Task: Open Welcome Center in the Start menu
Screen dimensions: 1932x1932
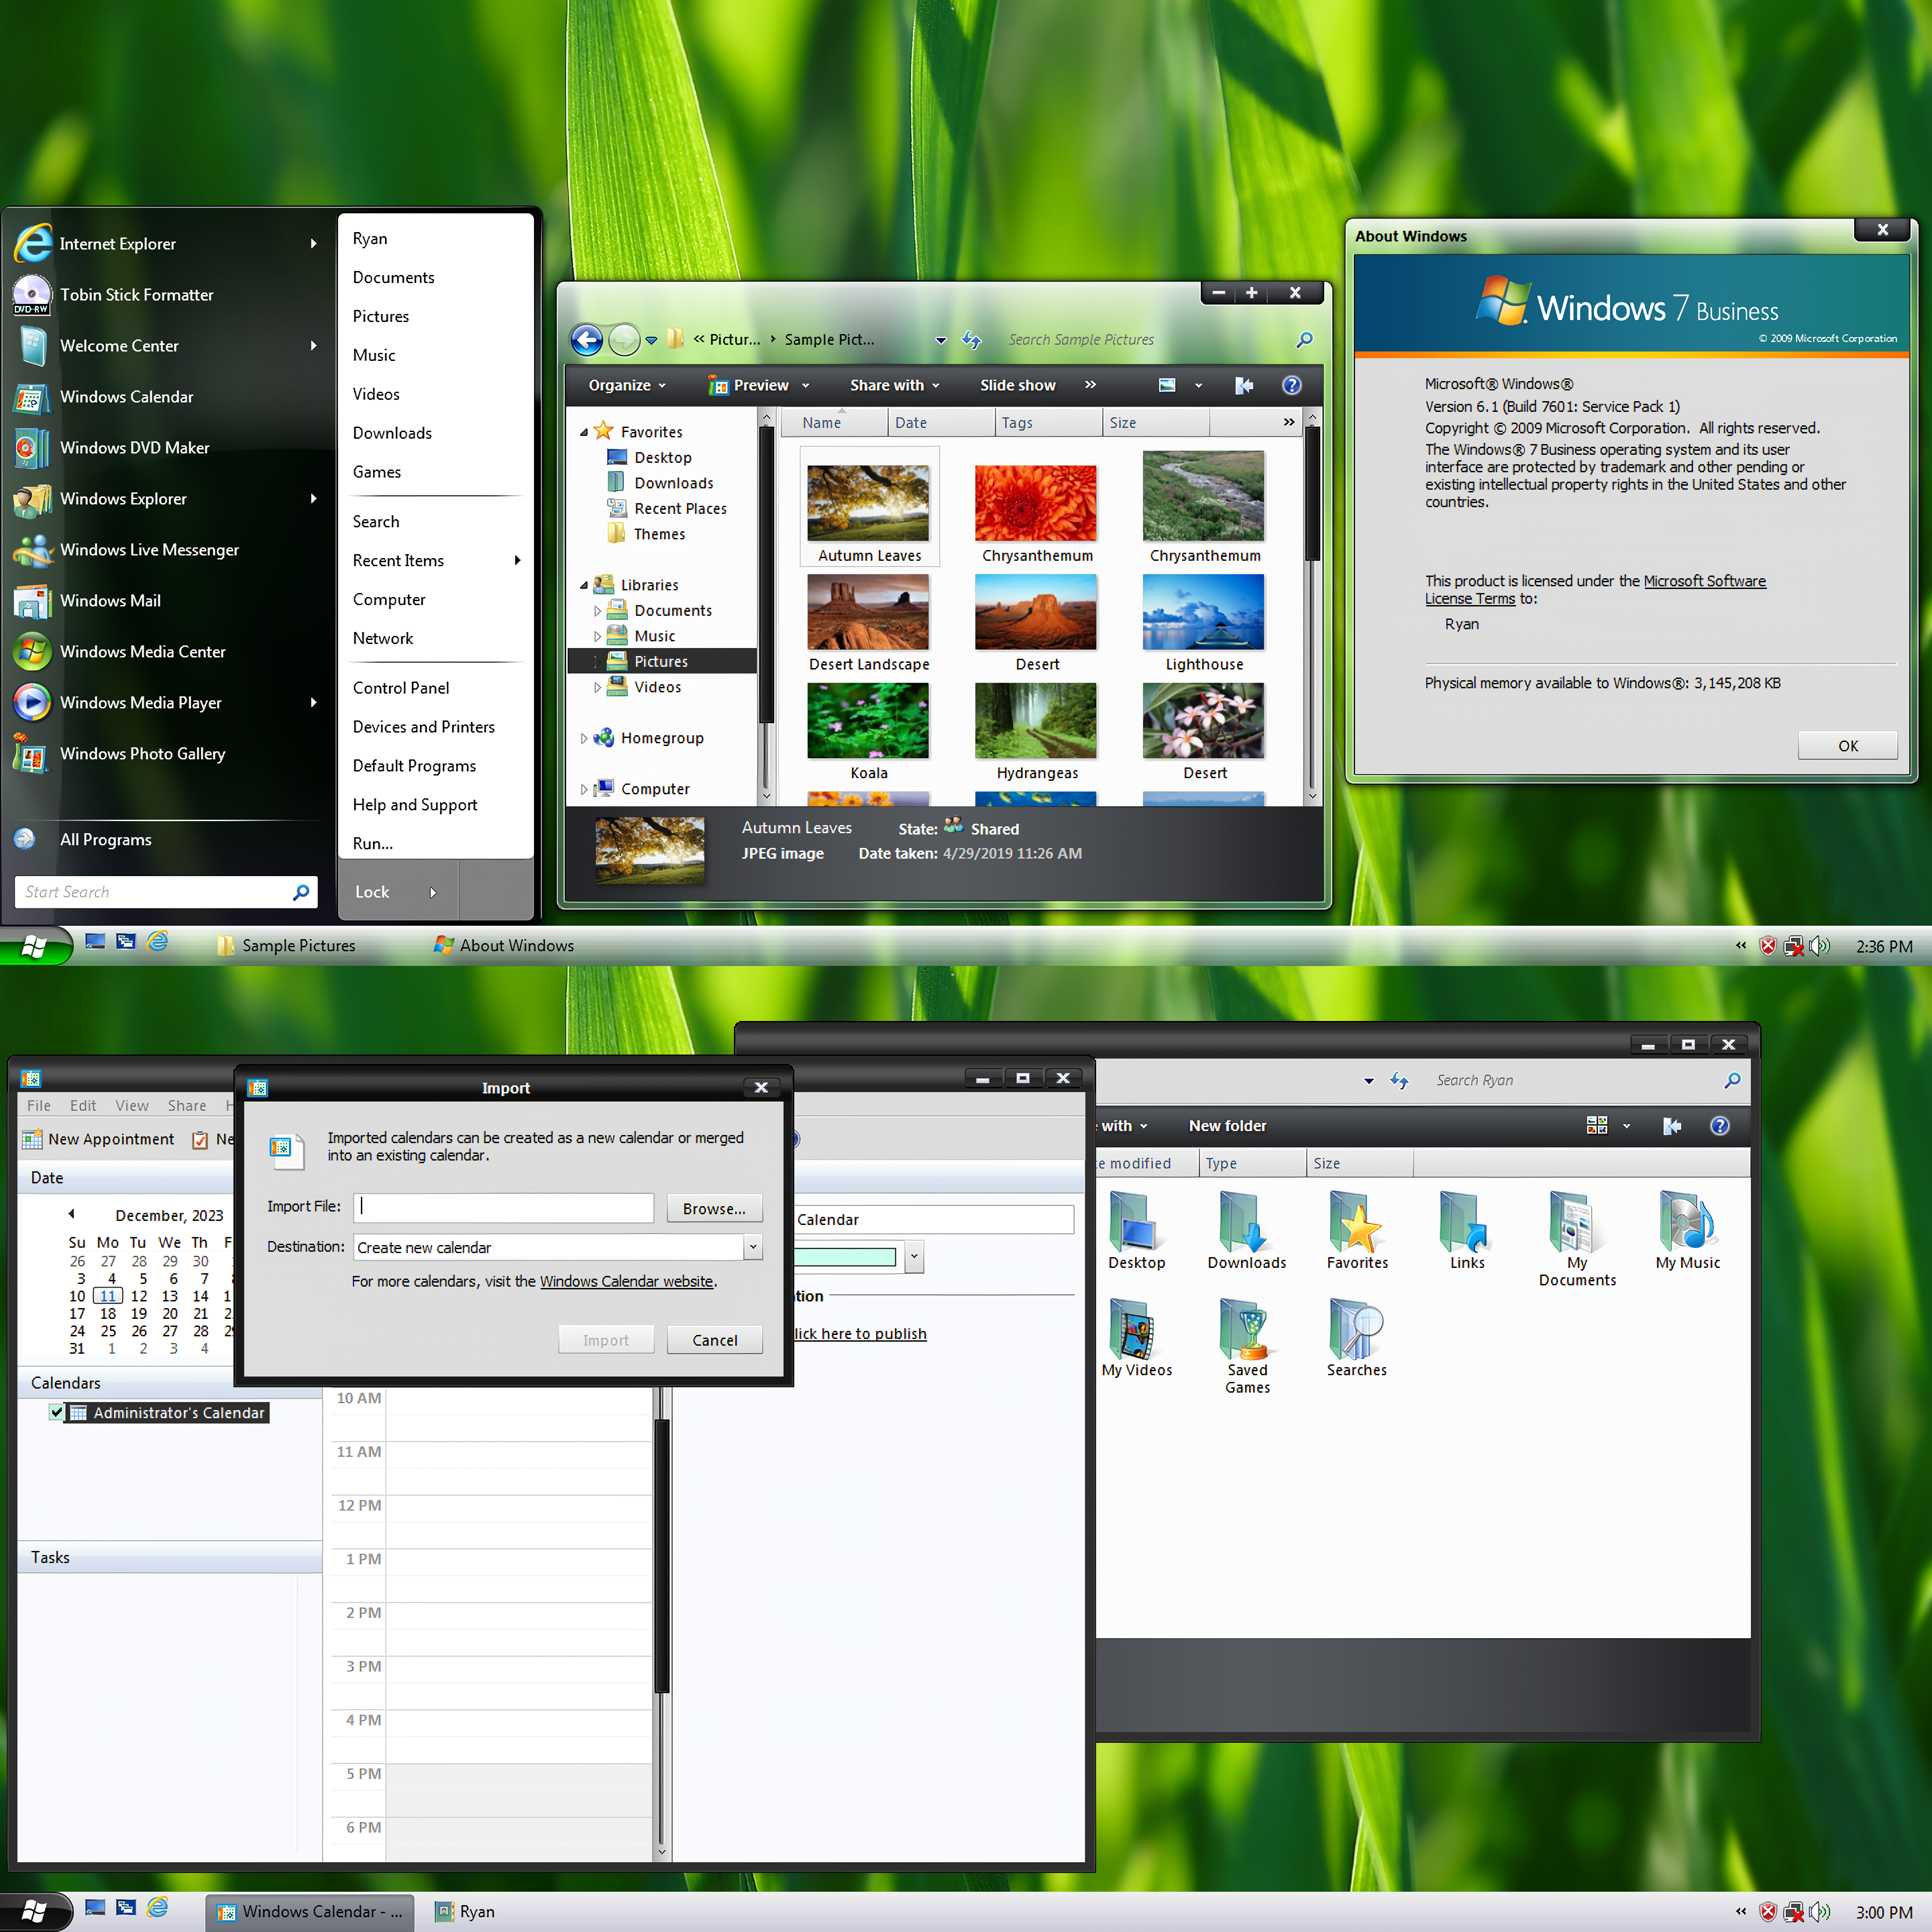Action: pyautogui.click(x=165, y=346)
